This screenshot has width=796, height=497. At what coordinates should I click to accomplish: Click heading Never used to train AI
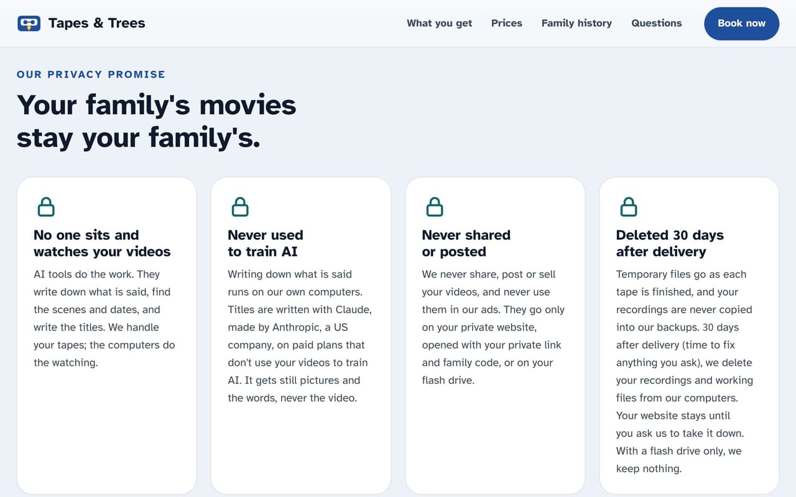pyautogui.click(x=266, y=244)
